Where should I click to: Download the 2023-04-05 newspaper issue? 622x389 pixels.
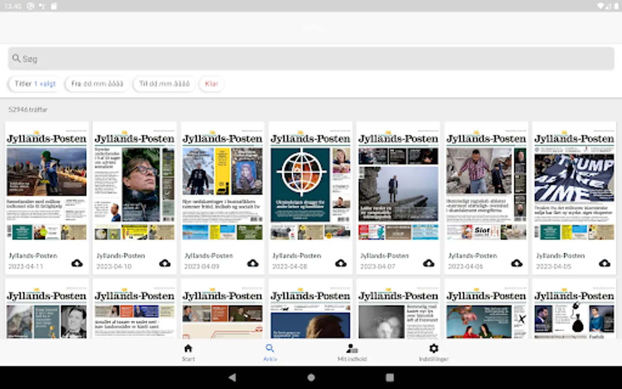pyautogui.click(x=605, y=263)
